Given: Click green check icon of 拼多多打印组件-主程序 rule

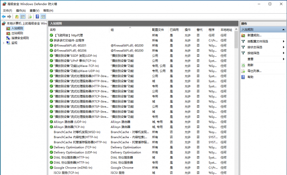Looking at the screenshot, I should pyautogui.click(x=51, y=40).
